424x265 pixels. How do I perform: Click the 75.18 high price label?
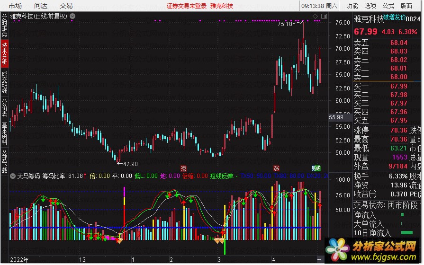pos(285,24)
